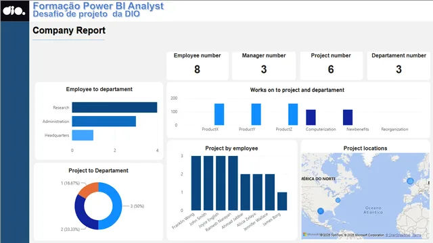Click the 'Project locations' map title

(365, 148)
